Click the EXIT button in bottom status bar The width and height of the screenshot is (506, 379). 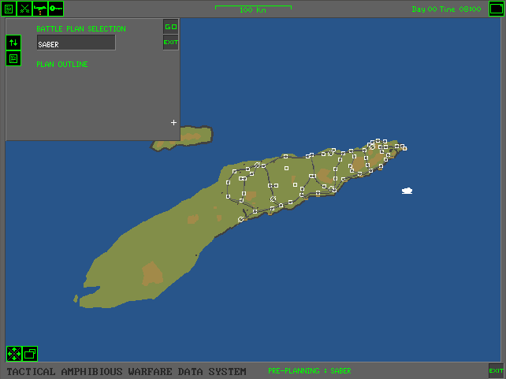pyautogui.click(x=496, y=370)
